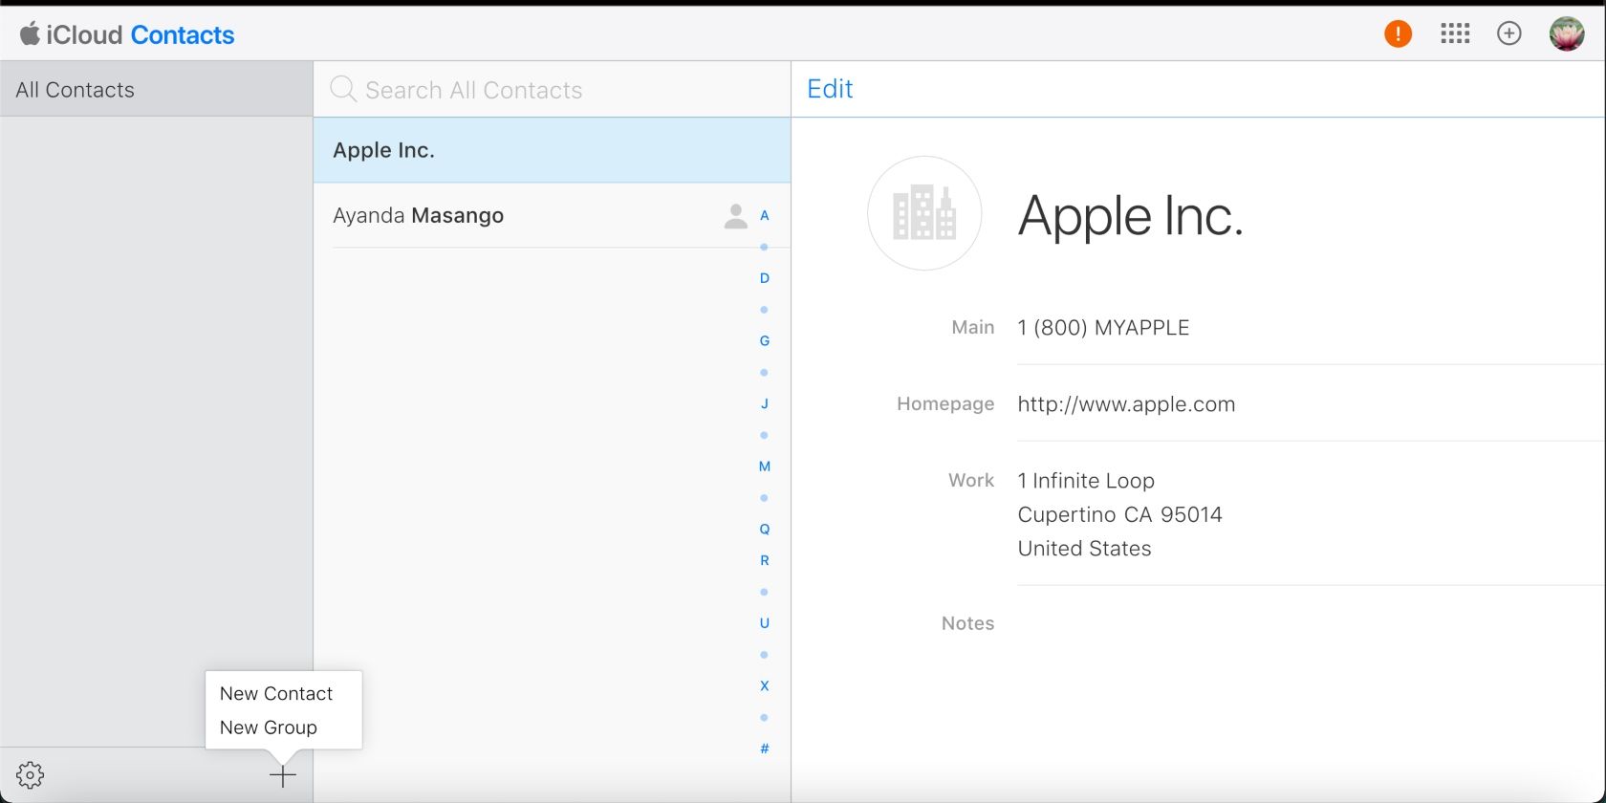Jump to letter R in index
Screen dimensions: 1606x803
tap(765, 560)
